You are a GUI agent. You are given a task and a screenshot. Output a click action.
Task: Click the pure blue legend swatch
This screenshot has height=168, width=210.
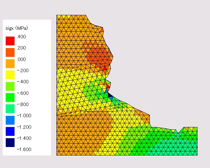pyautogui.click(x=10, y=131)
